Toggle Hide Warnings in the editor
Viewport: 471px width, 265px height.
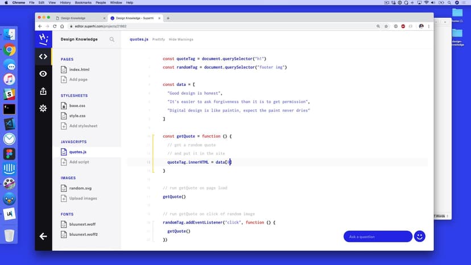pyautogui.click(x=181, y=39)
